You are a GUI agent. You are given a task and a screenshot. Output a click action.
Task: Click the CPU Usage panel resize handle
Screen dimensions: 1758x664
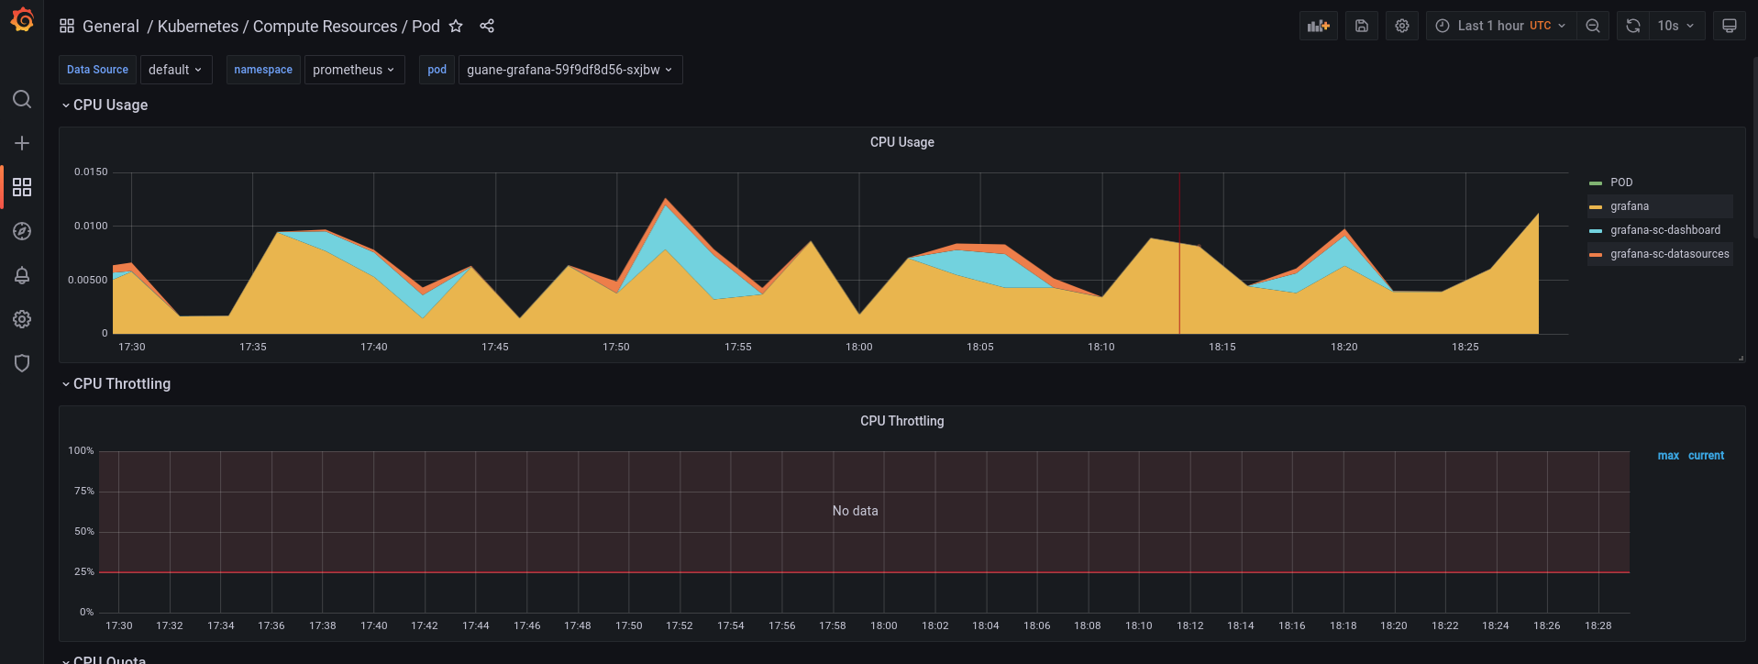pos(1741,358)
